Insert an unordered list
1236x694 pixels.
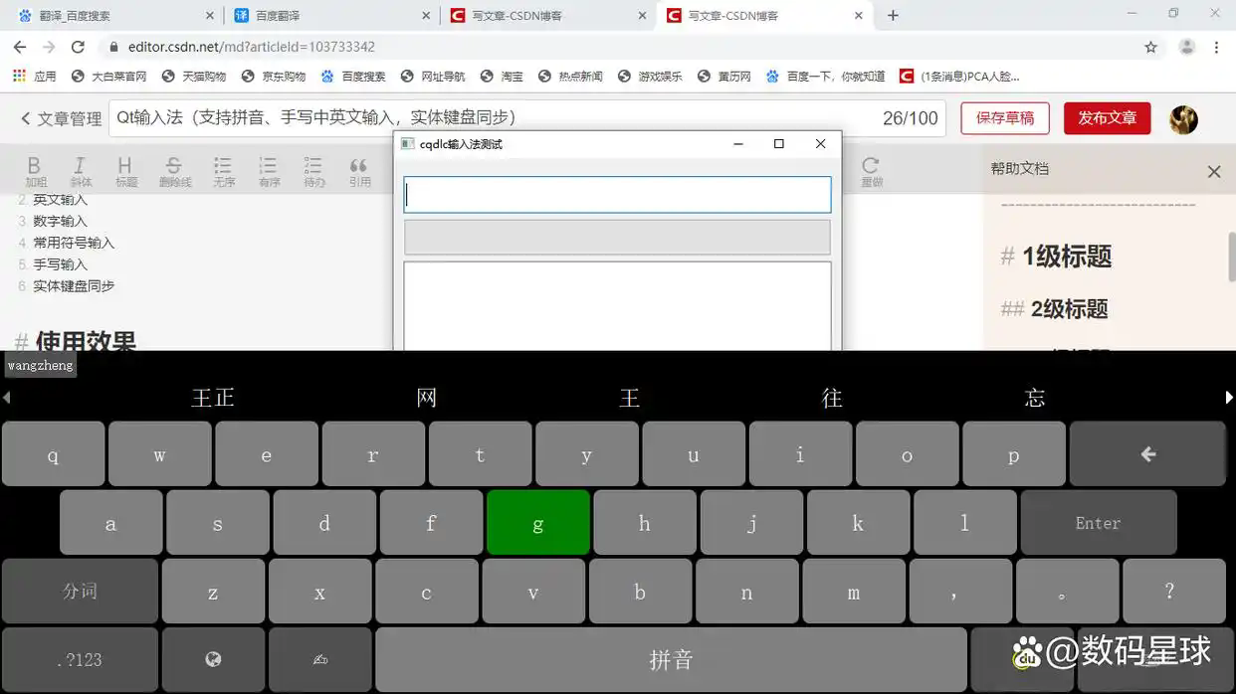click(223, 170)
